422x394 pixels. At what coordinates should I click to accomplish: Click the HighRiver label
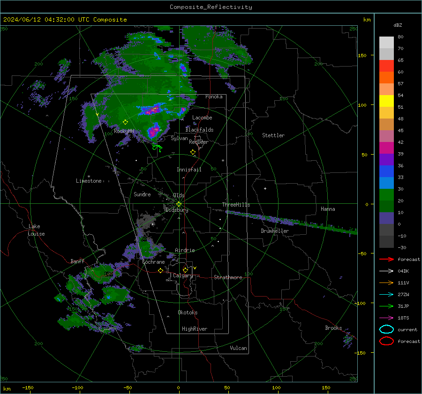coord(195,329)
